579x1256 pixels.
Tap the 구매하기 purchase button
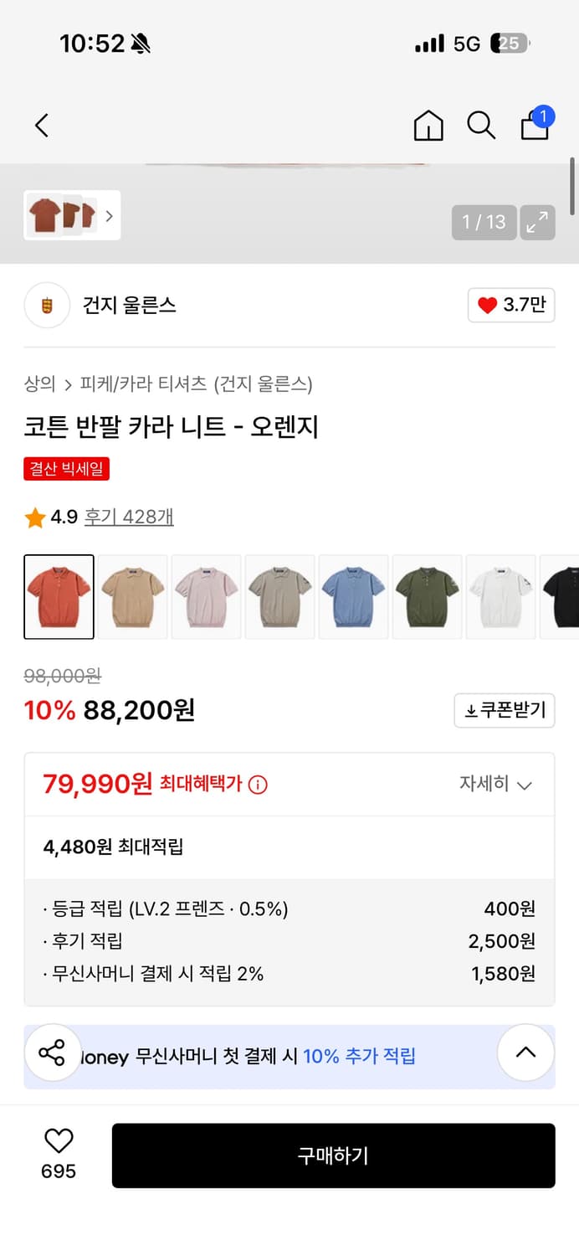point(333,1156)
